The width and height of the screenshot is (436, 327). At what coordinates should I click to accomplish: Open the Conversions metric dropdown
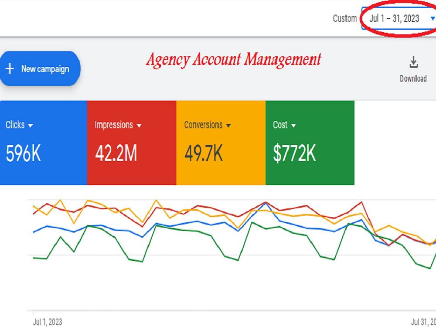coord(208,125)
